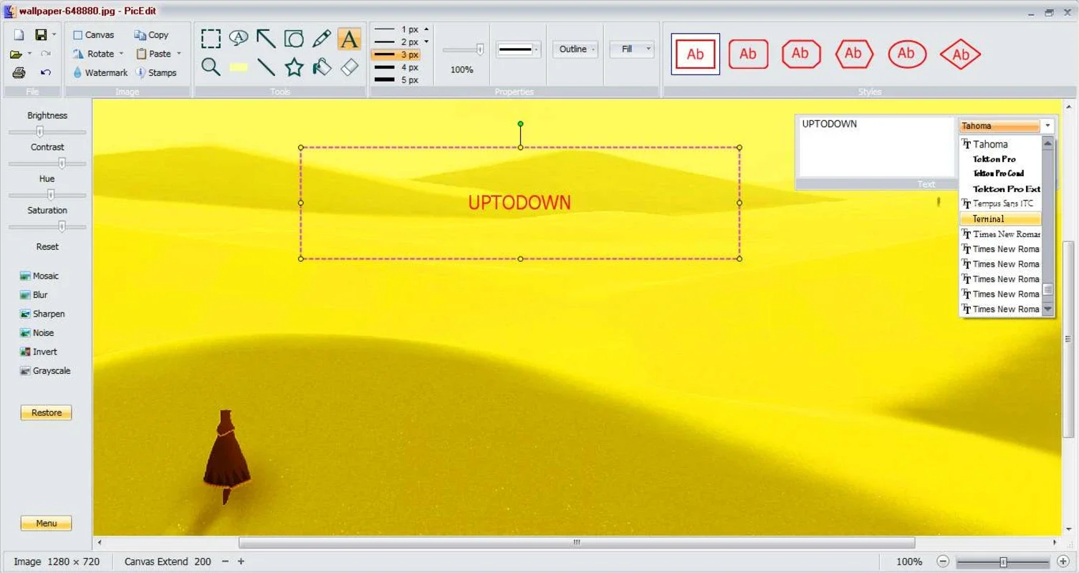Viewport: 1079px width, 573px height.
Task: Pick Tempus Sans ITC font
Action: 1002,204
